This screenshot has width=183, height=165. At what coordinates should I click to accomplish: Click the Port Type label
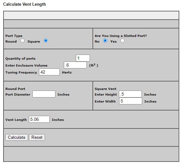tap(14, 36)
